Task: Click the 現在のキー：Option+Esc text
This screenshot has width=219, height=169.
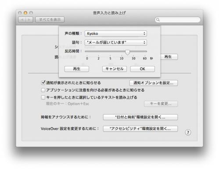Action: (x=68, y=104)
